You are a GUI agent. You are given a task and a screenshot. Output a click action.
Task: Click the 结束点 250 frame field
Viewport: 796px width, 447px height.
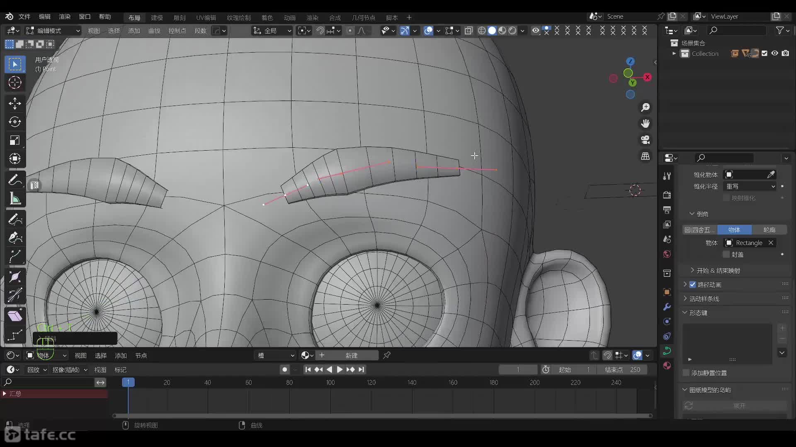coord(622,370)
